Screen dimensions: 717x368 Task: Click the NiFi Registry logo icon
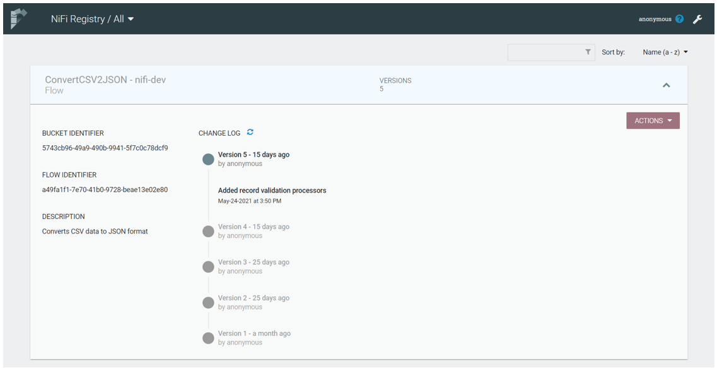pos(18,19)
